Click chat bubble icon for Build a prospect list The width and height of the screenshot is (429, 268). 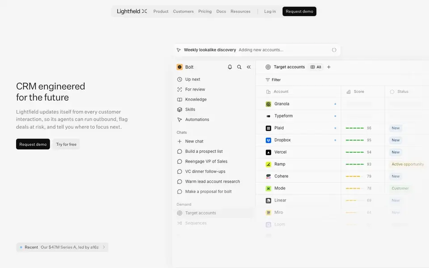coord(180,151)
